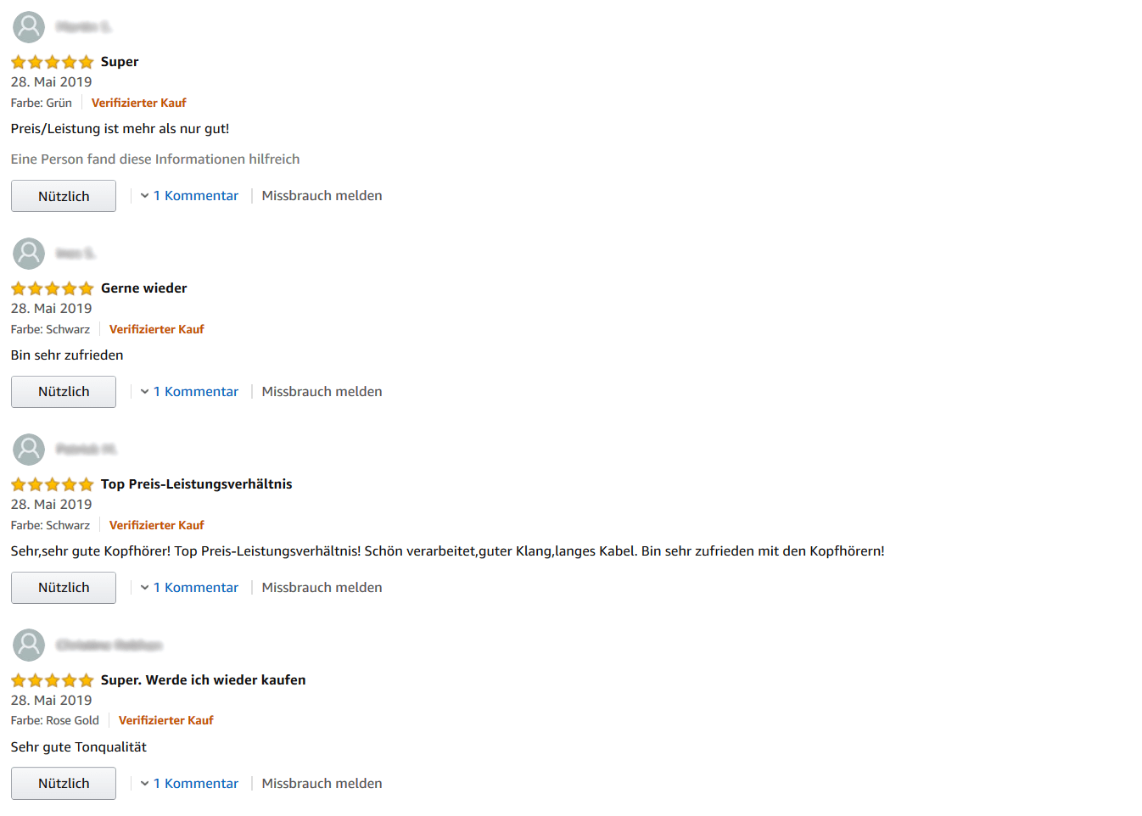The height and width of the screenshot is (816, 1142).
Task: Click "Missbrauch melden" for the Rose Gold review
Action: (x=322, y=784)
